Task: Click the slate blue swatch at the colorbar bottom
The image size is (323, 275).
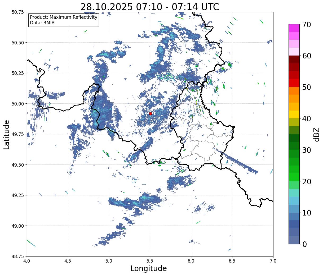Action: tap(294, 240)
